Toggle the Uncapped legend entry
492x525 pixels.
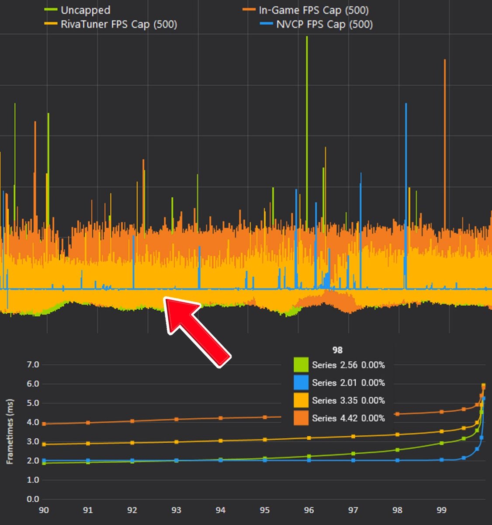(x=78, y=10)
